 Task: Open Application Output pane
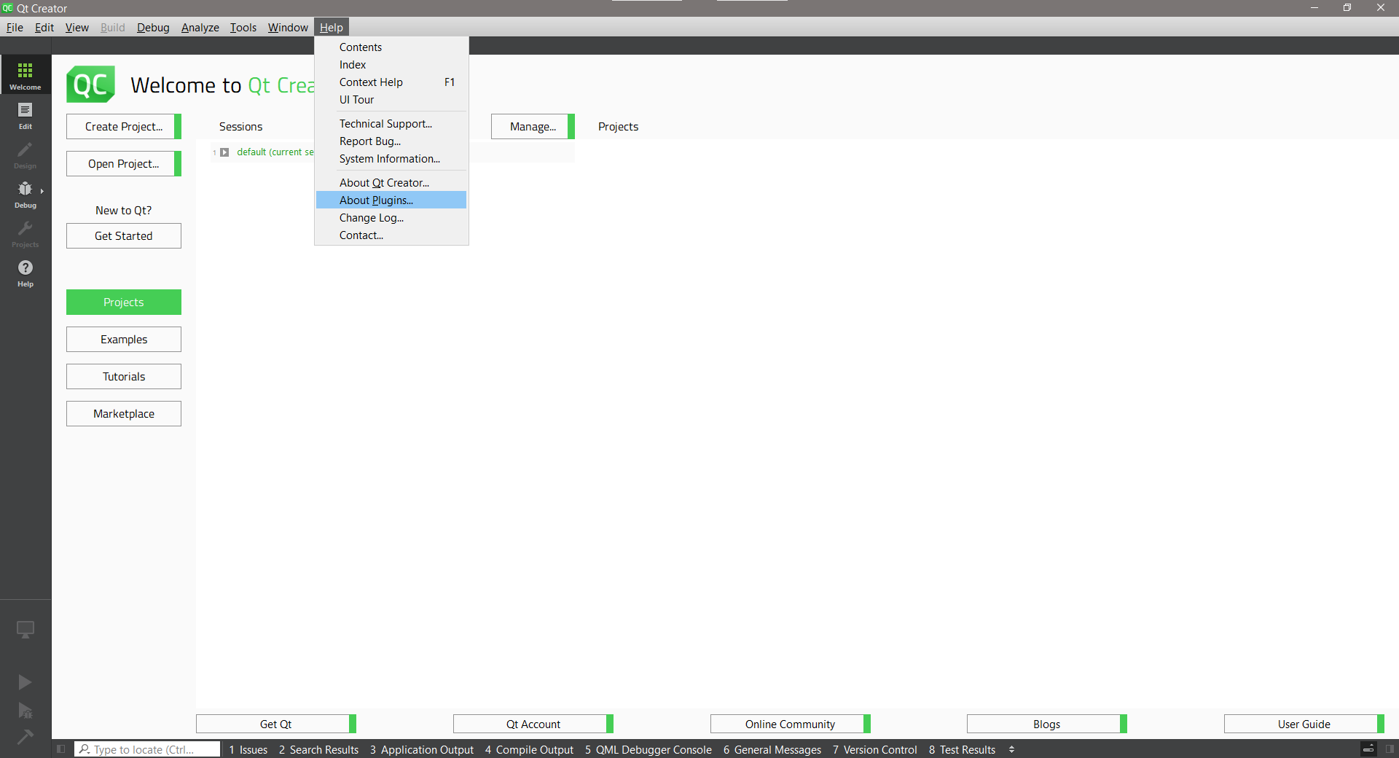(x=422, y=749)
